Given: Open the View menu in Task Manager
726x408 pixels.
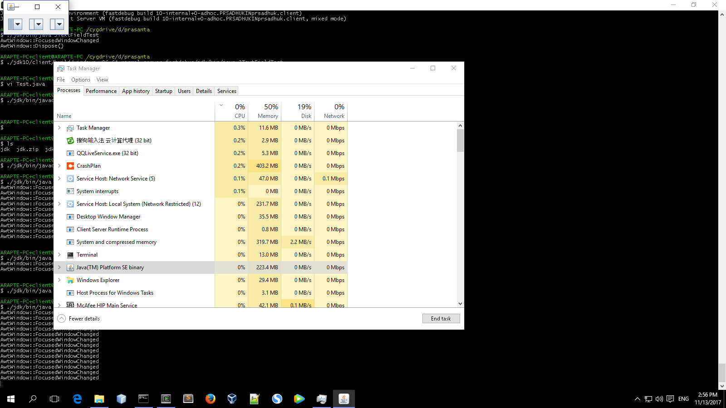Looking at the screenshot, I should coord(102,80).
